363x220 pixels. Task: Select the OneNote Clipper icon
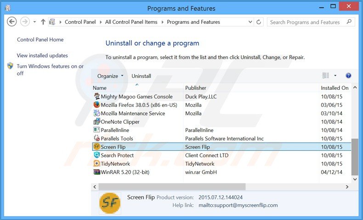click(97, 121)
